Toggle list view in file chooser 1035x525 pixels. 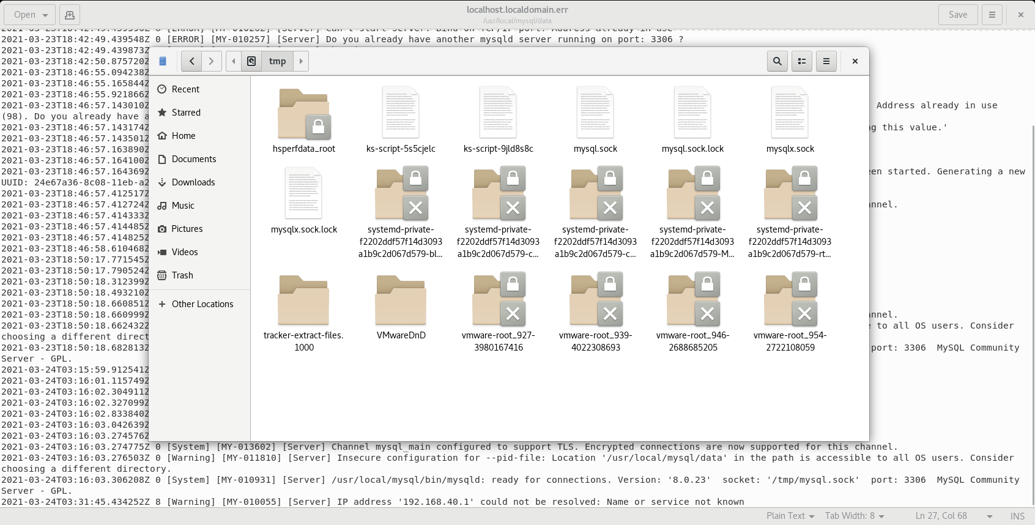point(801,61)
